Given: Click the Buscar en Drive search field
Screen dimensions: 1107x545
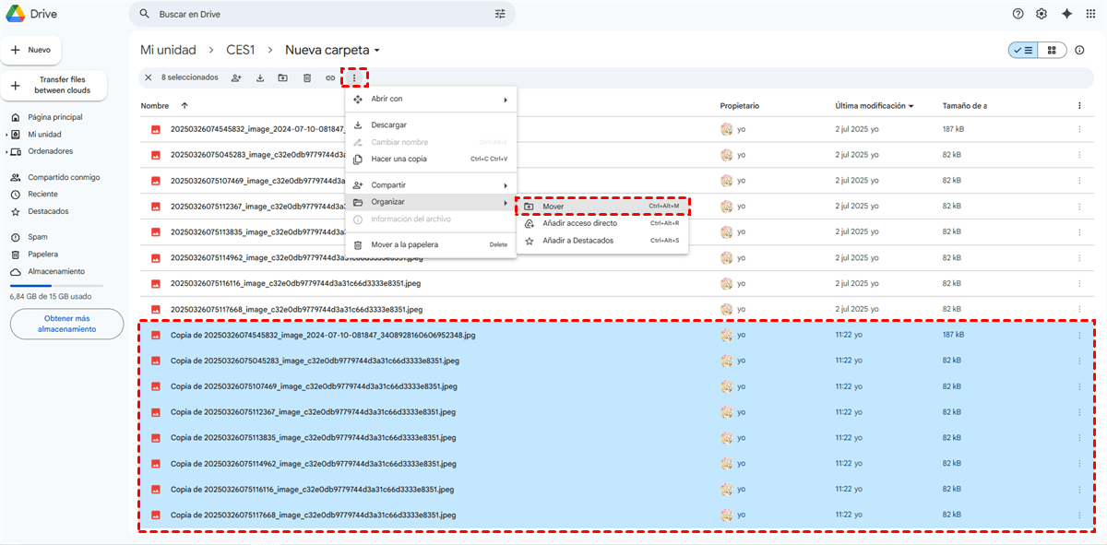Looking at the screenshot, I should pos(314,15).
